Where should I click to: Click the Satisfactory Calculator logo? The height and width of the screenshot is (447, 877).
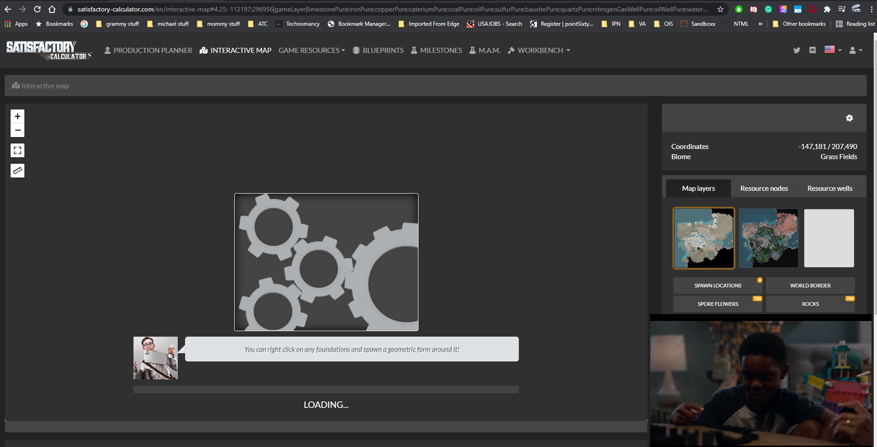(49, 50)
